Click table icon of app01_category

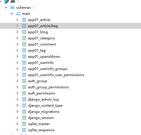24,38
